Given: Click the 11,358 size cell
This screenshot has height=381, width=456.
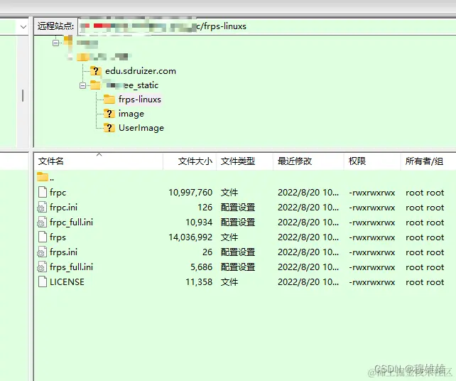Looking at the screenshot, I should pyautogui.click(x=199, y=282).
